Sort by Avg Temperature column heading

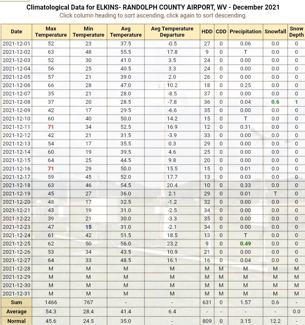125,32
